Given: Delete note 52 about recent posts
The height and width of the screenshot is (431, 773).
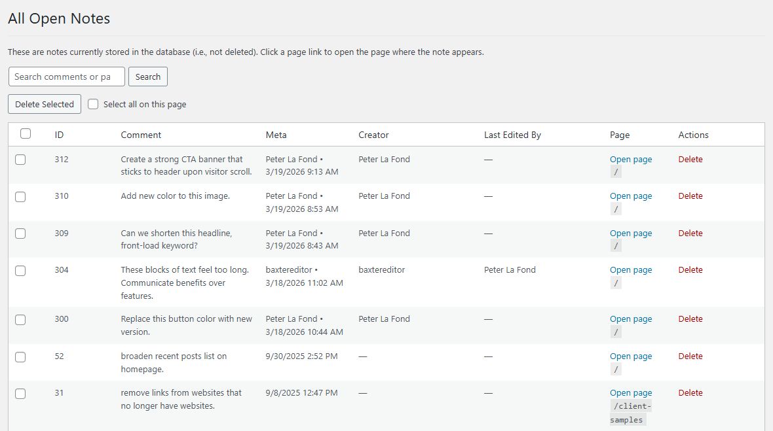Looking at the screenshot, I should (690, 356).
